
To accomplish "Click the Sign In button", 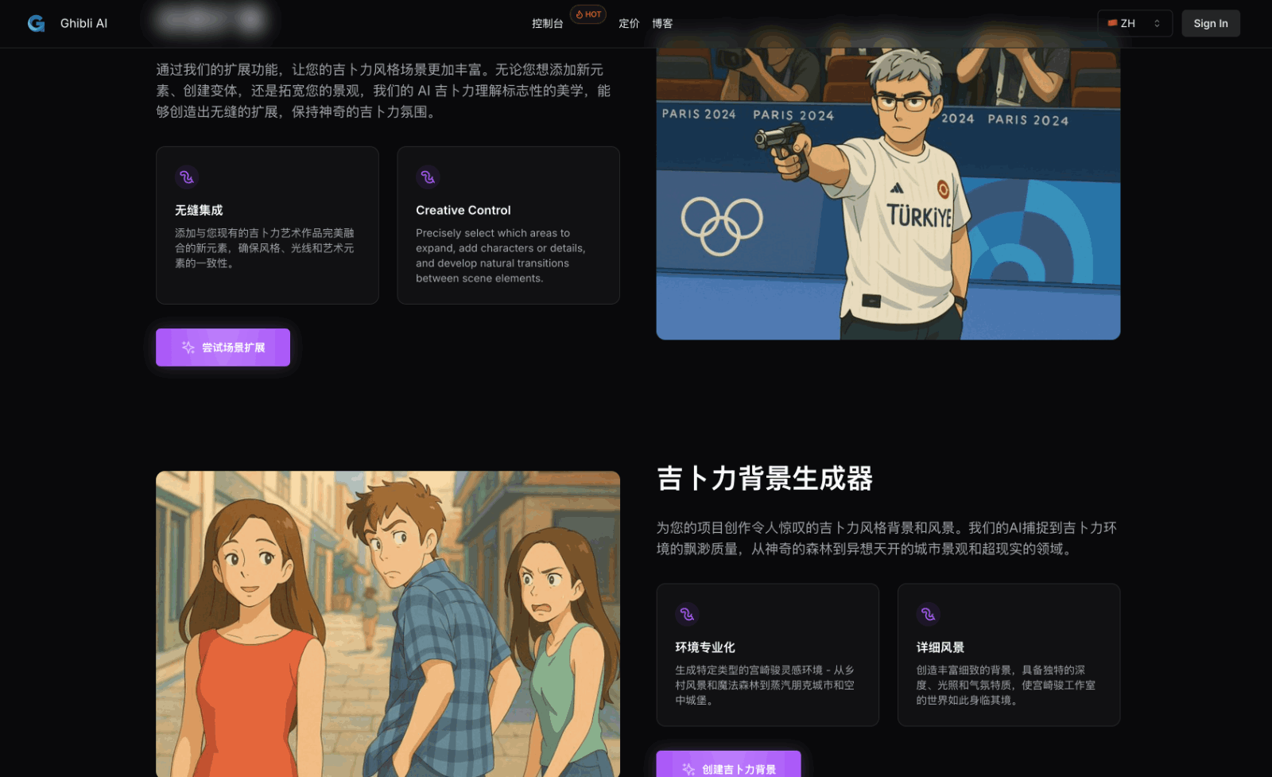I will click(x=1210, y=24).
